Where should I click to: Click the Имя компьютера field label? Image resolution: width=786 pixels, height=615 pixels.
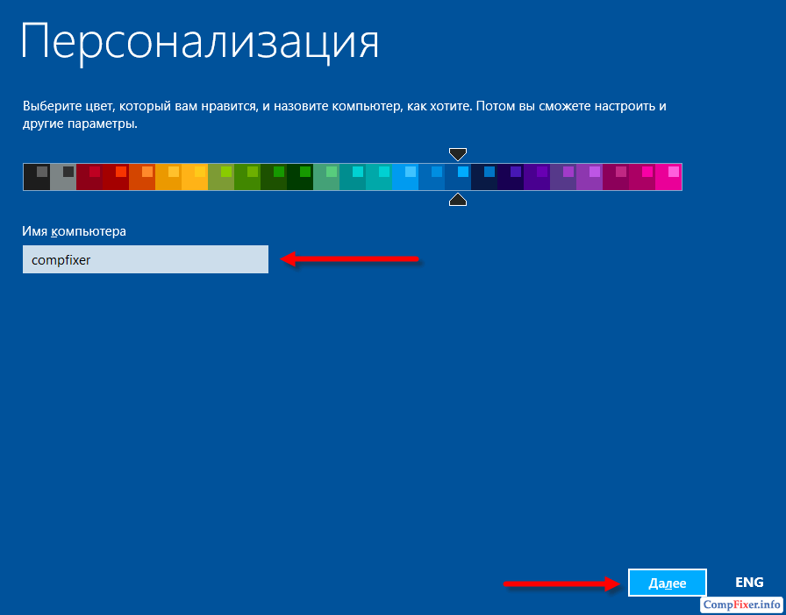(75, 231)
